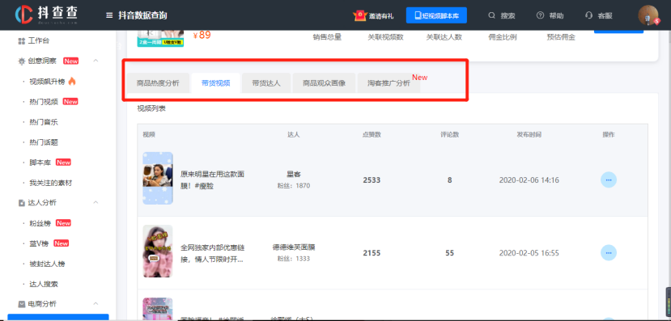Click date 2020-02-05 16:55

(x=529, y=253)
